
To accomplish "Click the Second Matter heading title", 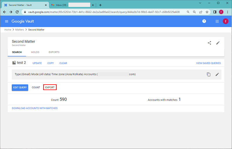I will (x=23, y=42).
